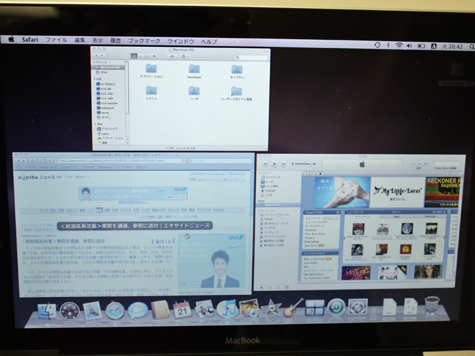Open the Finder action gear dropdown
The width and height of the screenshot is (475, 356).
pos(185,56)
